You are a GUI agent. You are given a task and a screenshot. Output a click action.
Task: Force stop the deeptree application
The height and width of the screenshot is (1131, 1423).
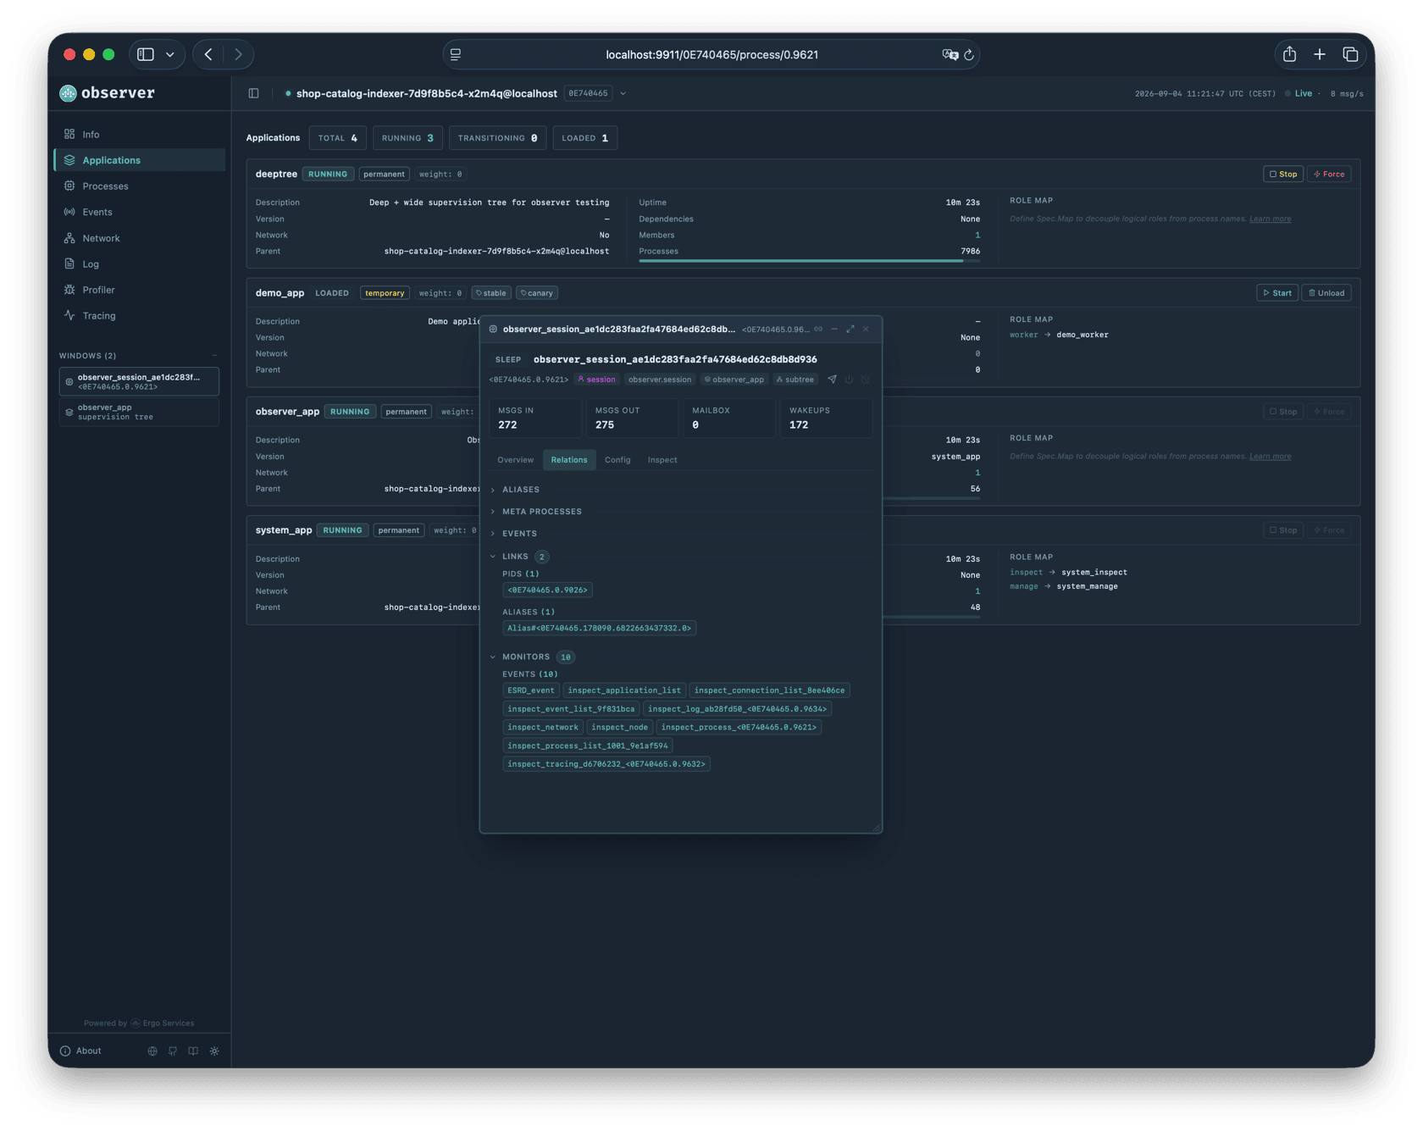(1329, 174)
